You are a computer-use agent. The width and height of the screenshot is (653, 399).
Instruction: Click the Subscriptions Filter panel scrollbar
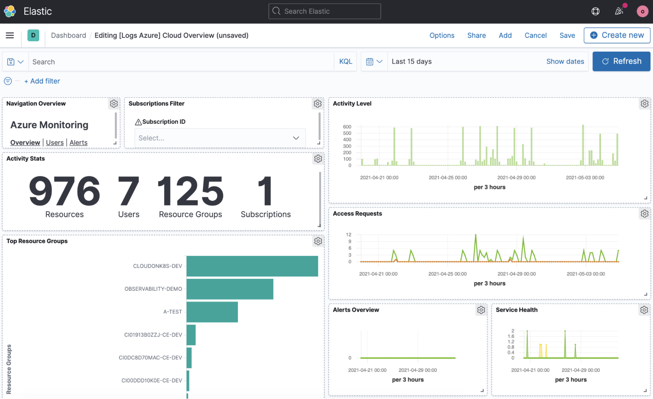[x=319, y=127]
